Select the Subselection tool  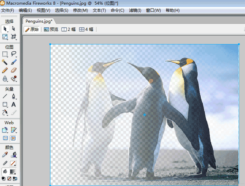[x=14, y=29]
